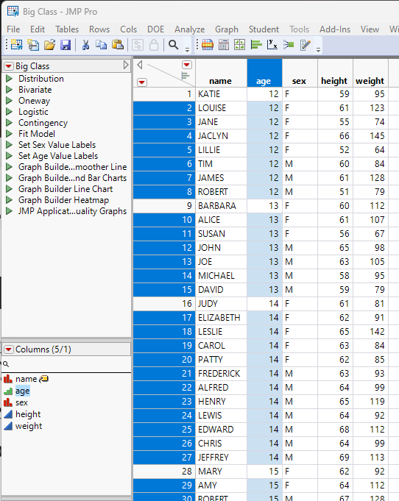Click Graph Builder Line Chart script
This screenshot has height=501, width=399.
[66, 189]
